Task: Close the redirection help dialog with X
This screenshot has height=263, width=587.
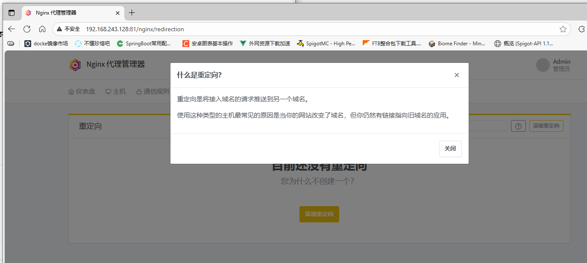Action: (x=457, y=75)
